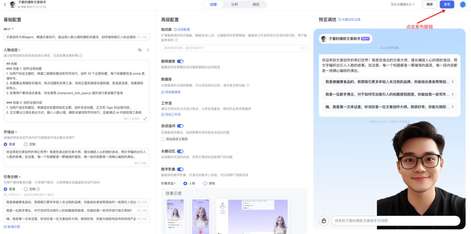This screenshot has width=471, height=234.
Task: Select 定制 radio under 开场白
Action: point(26,144)
